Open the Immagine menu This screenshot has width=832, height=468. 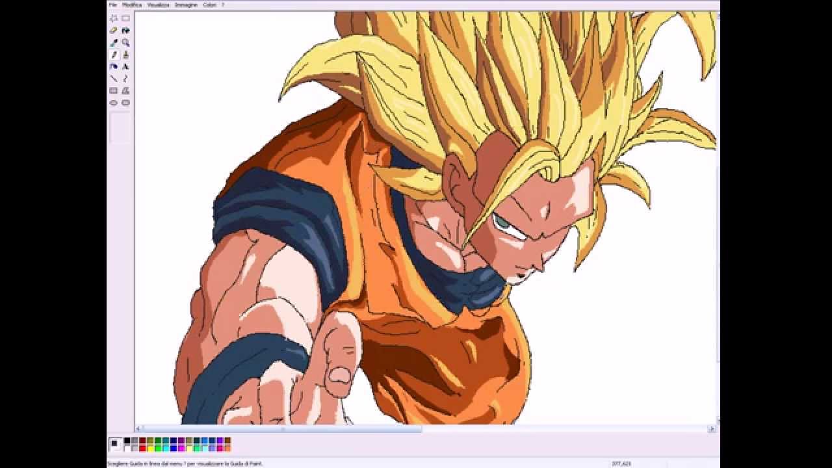[186, 5]
